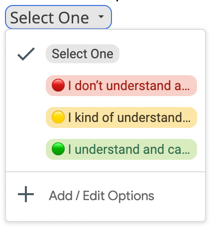The height and width of the screenshot is (228, 211).
Task: Pick the yellow-highlighted understanding level pill
Action: [121, 117]
